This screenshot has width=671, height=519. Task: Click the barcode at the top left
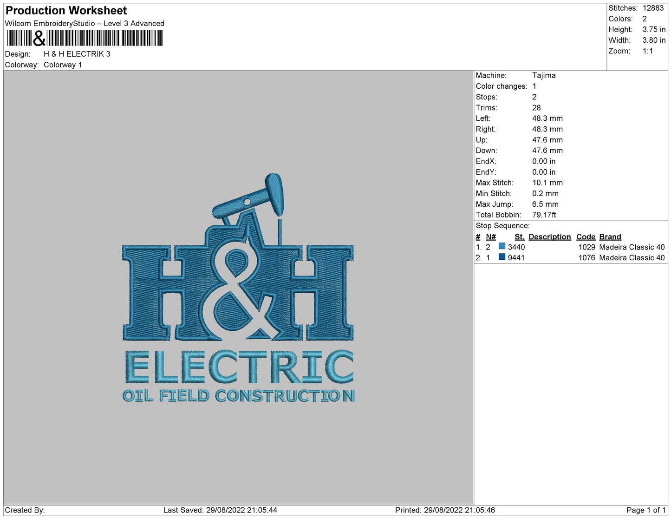tap(85, 38)
